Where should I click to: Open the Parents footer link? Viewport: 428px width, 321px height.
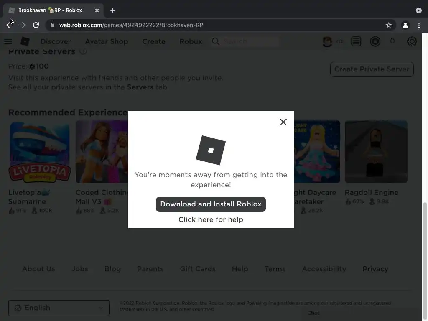[150, 269]
